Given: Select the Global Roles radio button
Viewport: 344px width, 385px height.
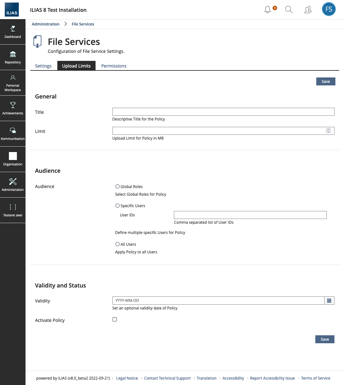Looking at the screenshot, I should click(118, 186).
